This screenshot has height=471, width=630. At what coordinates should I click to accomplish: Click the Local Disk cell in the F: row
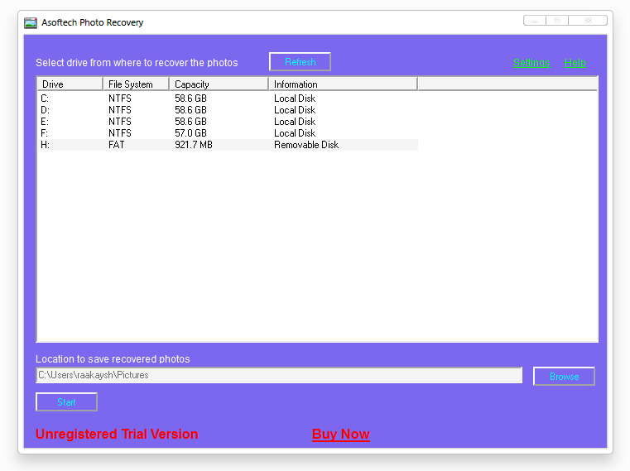click(295, 133)
